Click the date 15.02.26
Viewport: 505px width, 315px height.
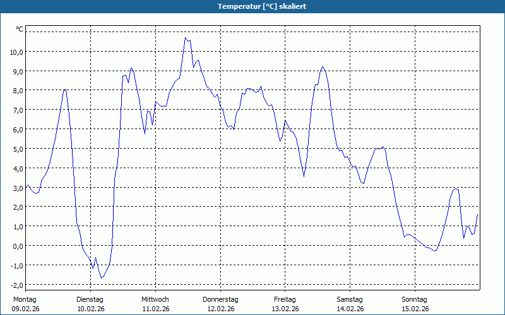[415, 309]
